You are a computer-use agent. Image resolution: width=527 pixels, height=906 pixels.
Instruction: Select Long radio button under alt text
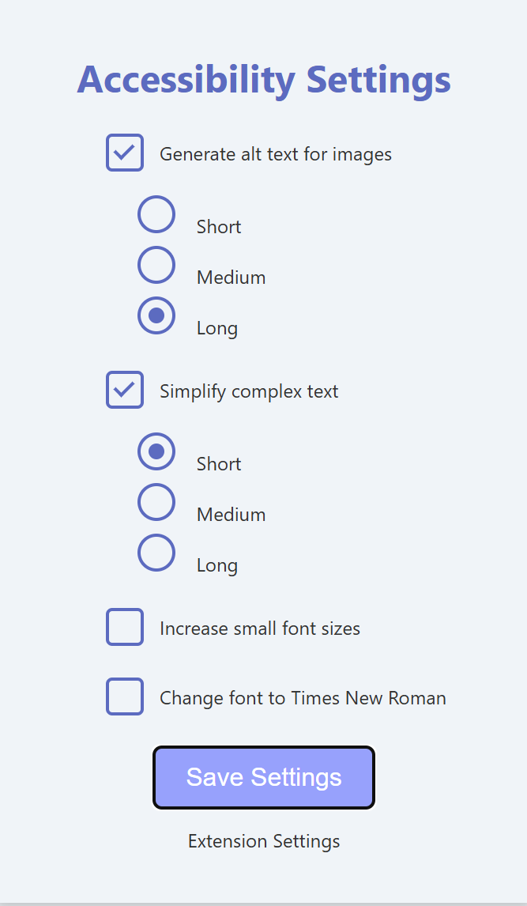[156, 315]
